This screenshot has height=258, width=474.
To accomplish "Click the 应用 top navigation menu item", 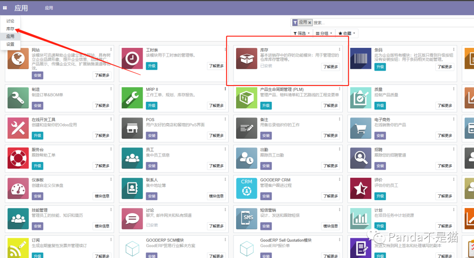I will (x=49, y=8).
